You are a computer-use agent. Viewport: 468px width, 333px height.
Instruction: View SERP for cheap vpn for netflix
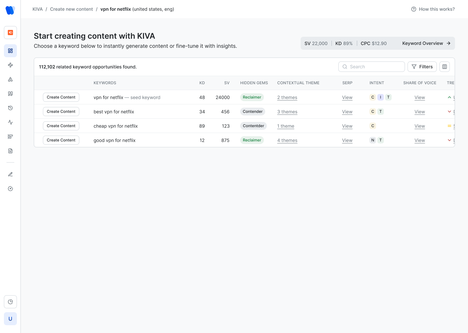tap(347, 126)
